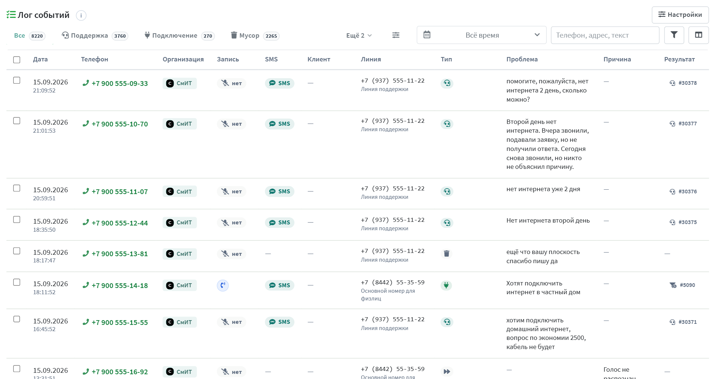Image resolution: width=715 pixels, height=379 pixels.
Task: Sort by the 'Дата' column header
Action: click(x=40, y=59)
